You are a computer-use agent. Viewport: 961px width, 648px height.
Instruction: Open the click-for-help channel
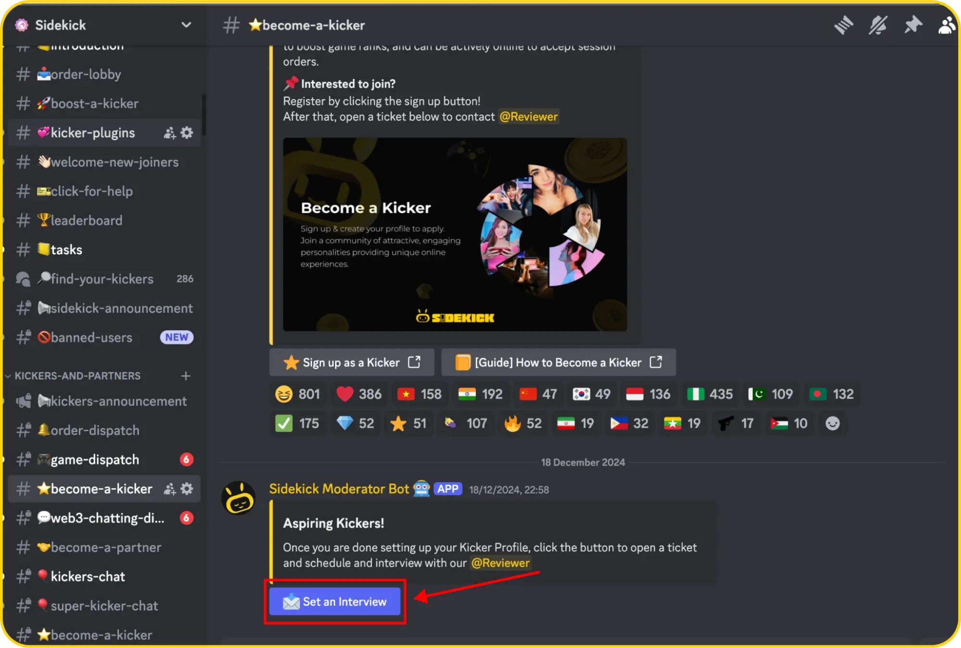[x=104, y=191]
